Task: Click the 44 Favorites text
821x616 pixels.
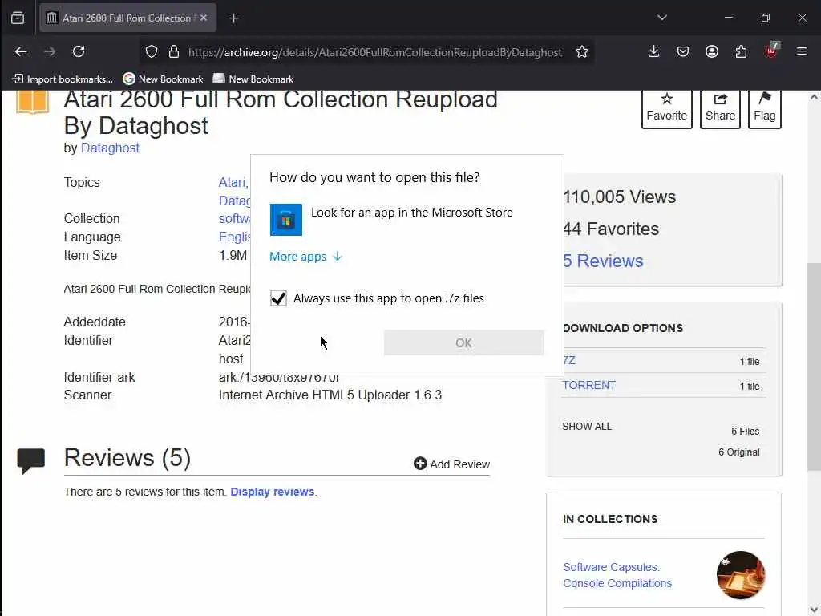Action: (611, 229)
